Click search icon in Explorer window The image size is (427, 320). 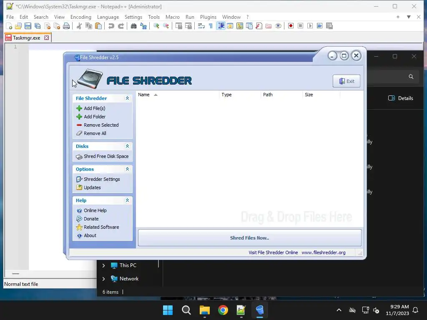411,77
